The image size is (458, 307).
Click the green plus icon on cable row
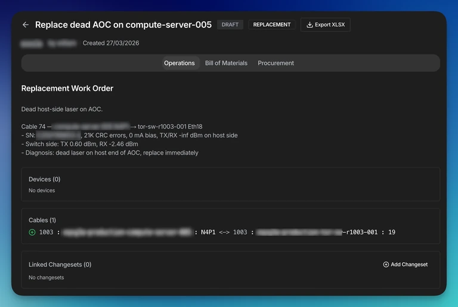pyautogui.click(x=32, y=232)
